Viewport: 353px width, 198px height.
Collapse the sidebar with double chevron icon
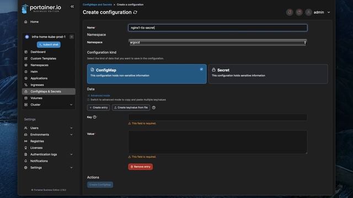point(72,7)
